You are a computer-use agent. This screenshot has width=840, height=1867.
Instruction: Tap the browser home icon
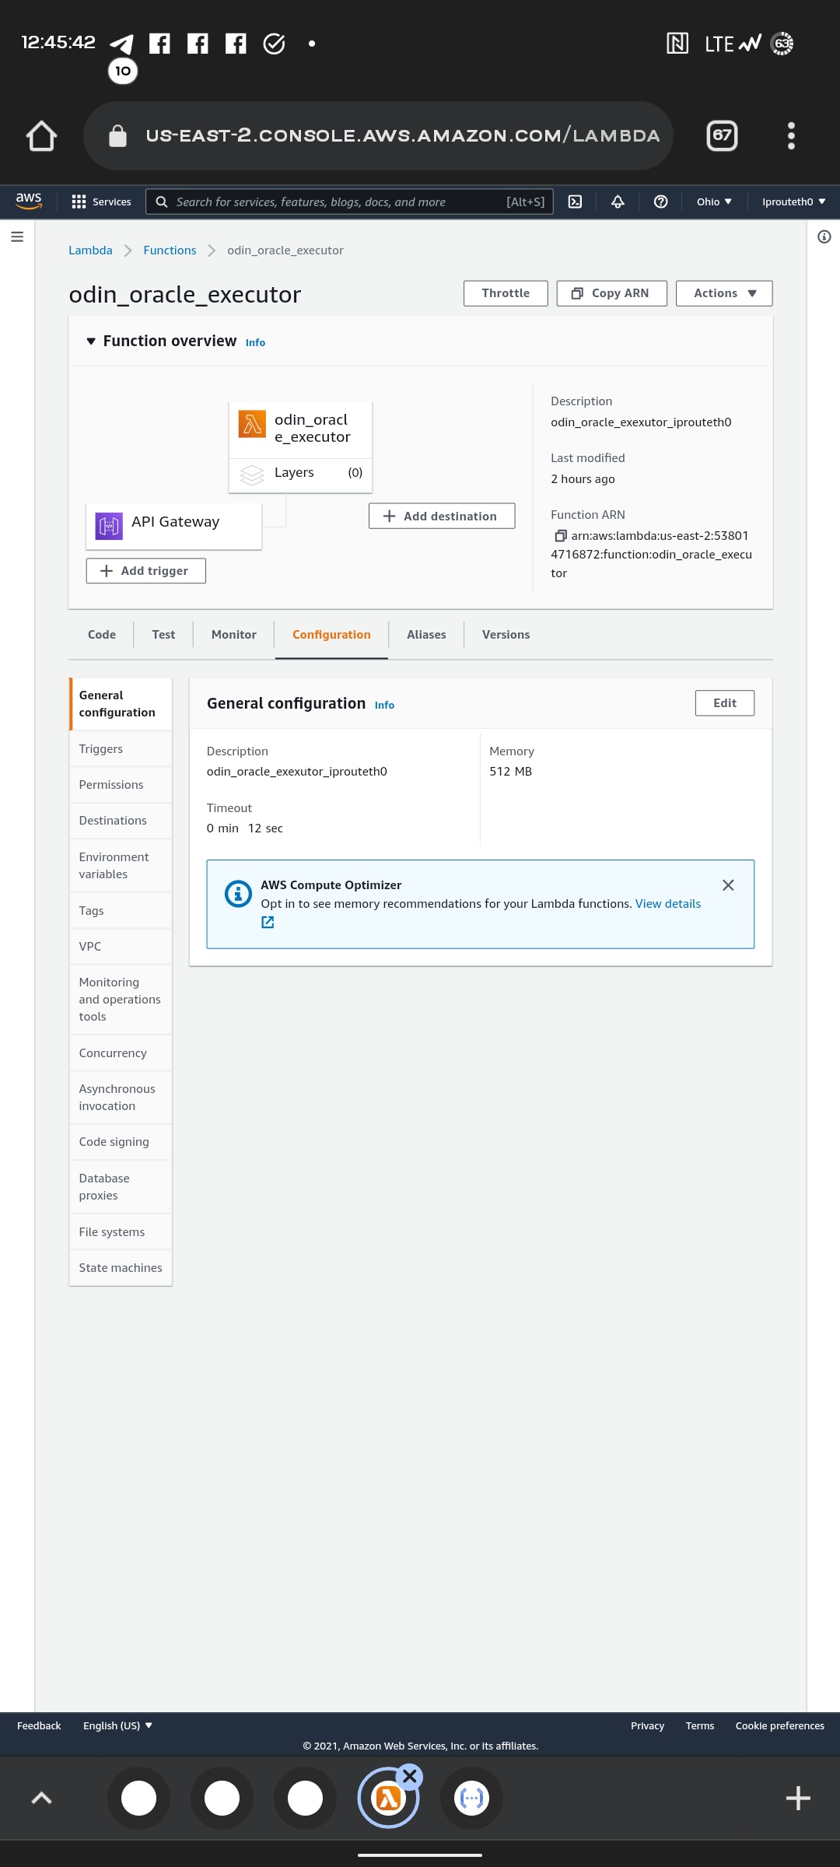point(41,136)
